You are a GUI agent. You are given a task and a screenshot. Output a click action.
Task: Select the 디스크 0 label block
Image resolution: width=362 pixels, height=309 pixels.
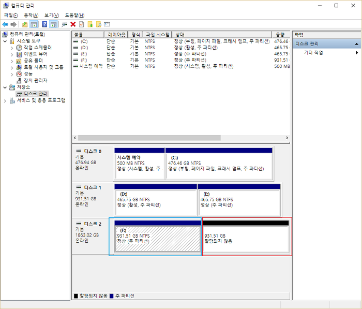click(93, 164)
